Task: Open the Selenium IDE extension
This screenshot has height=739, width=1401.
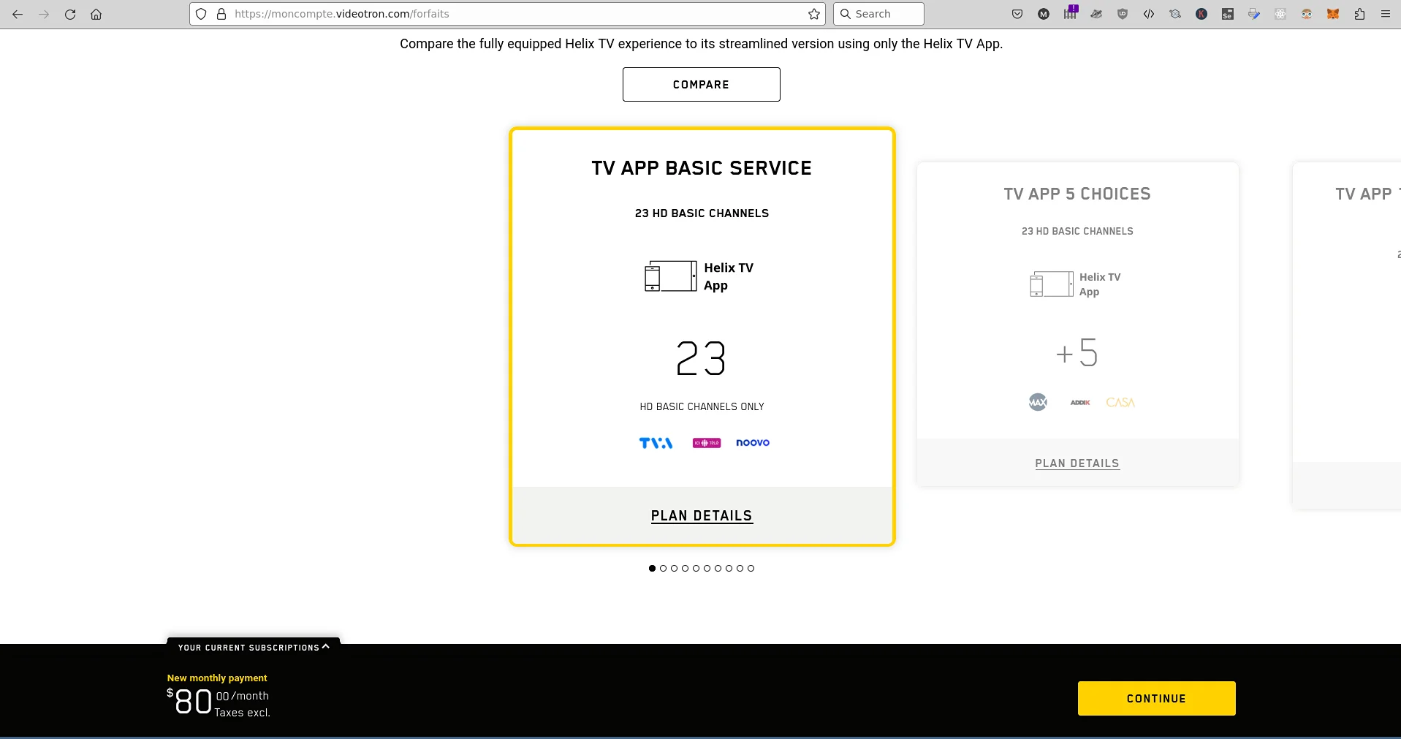Action: 1228,14
